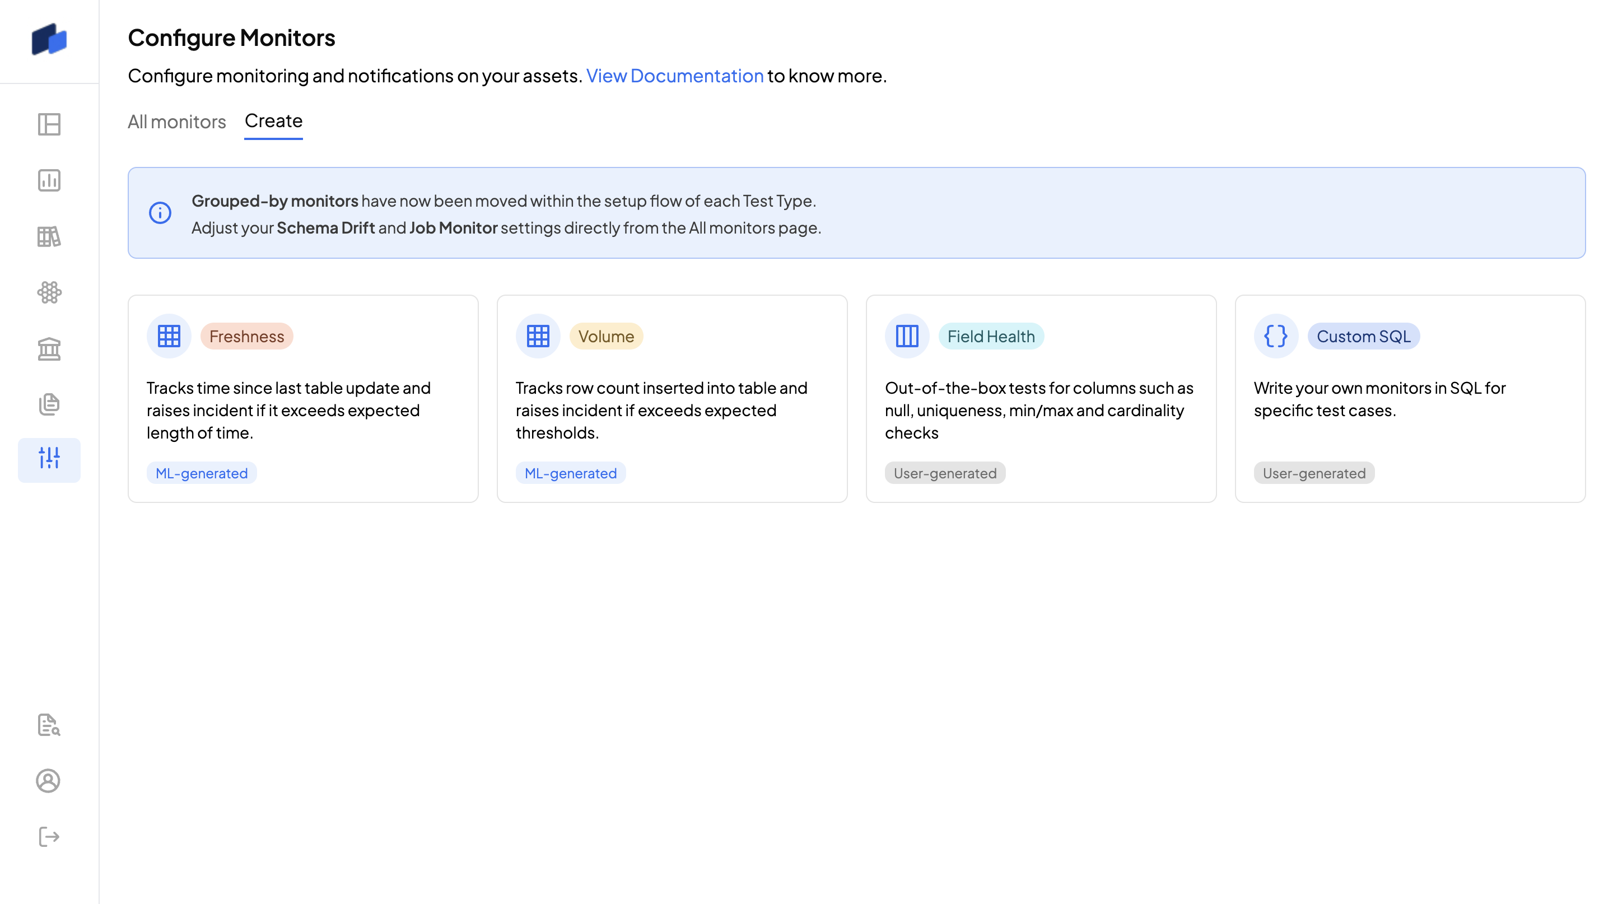Open the bank building governance icon

point(49,349)
